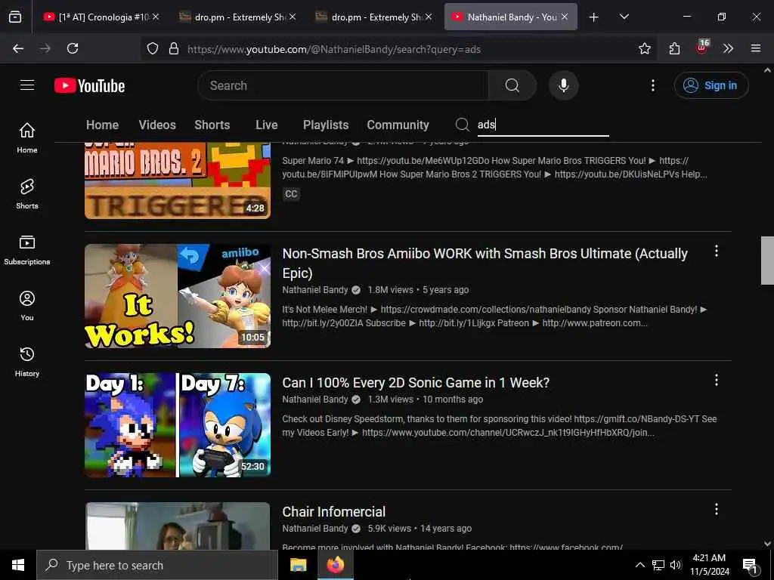Go back with the browser back arrow
The image size is (774, 580).
pos(18,48)
